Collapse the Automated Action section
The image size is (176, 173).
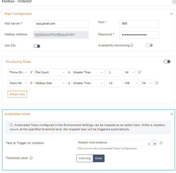pos(172,114)
